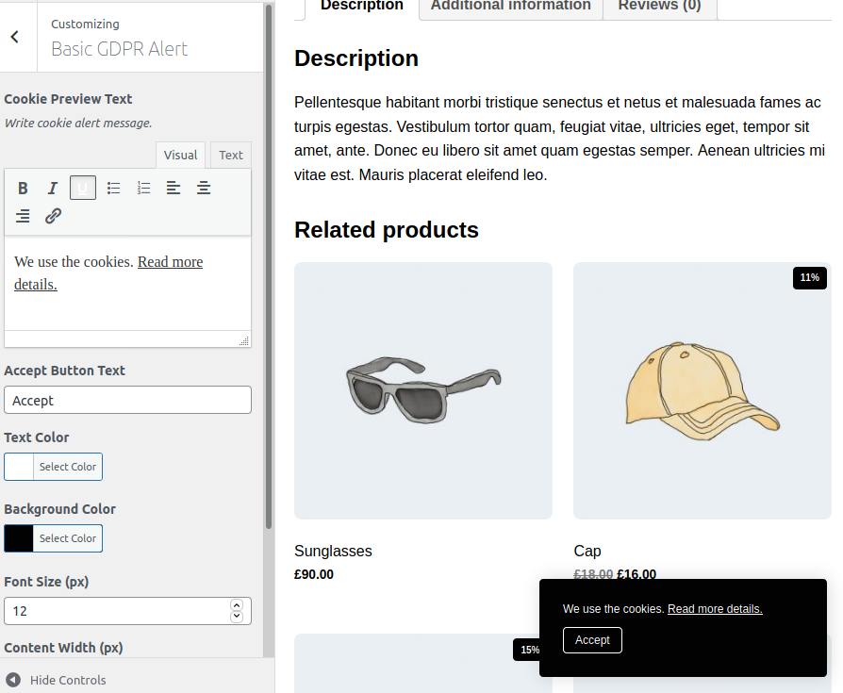
Task: Click Read more details link in the editor
Action: pos(170,262)
